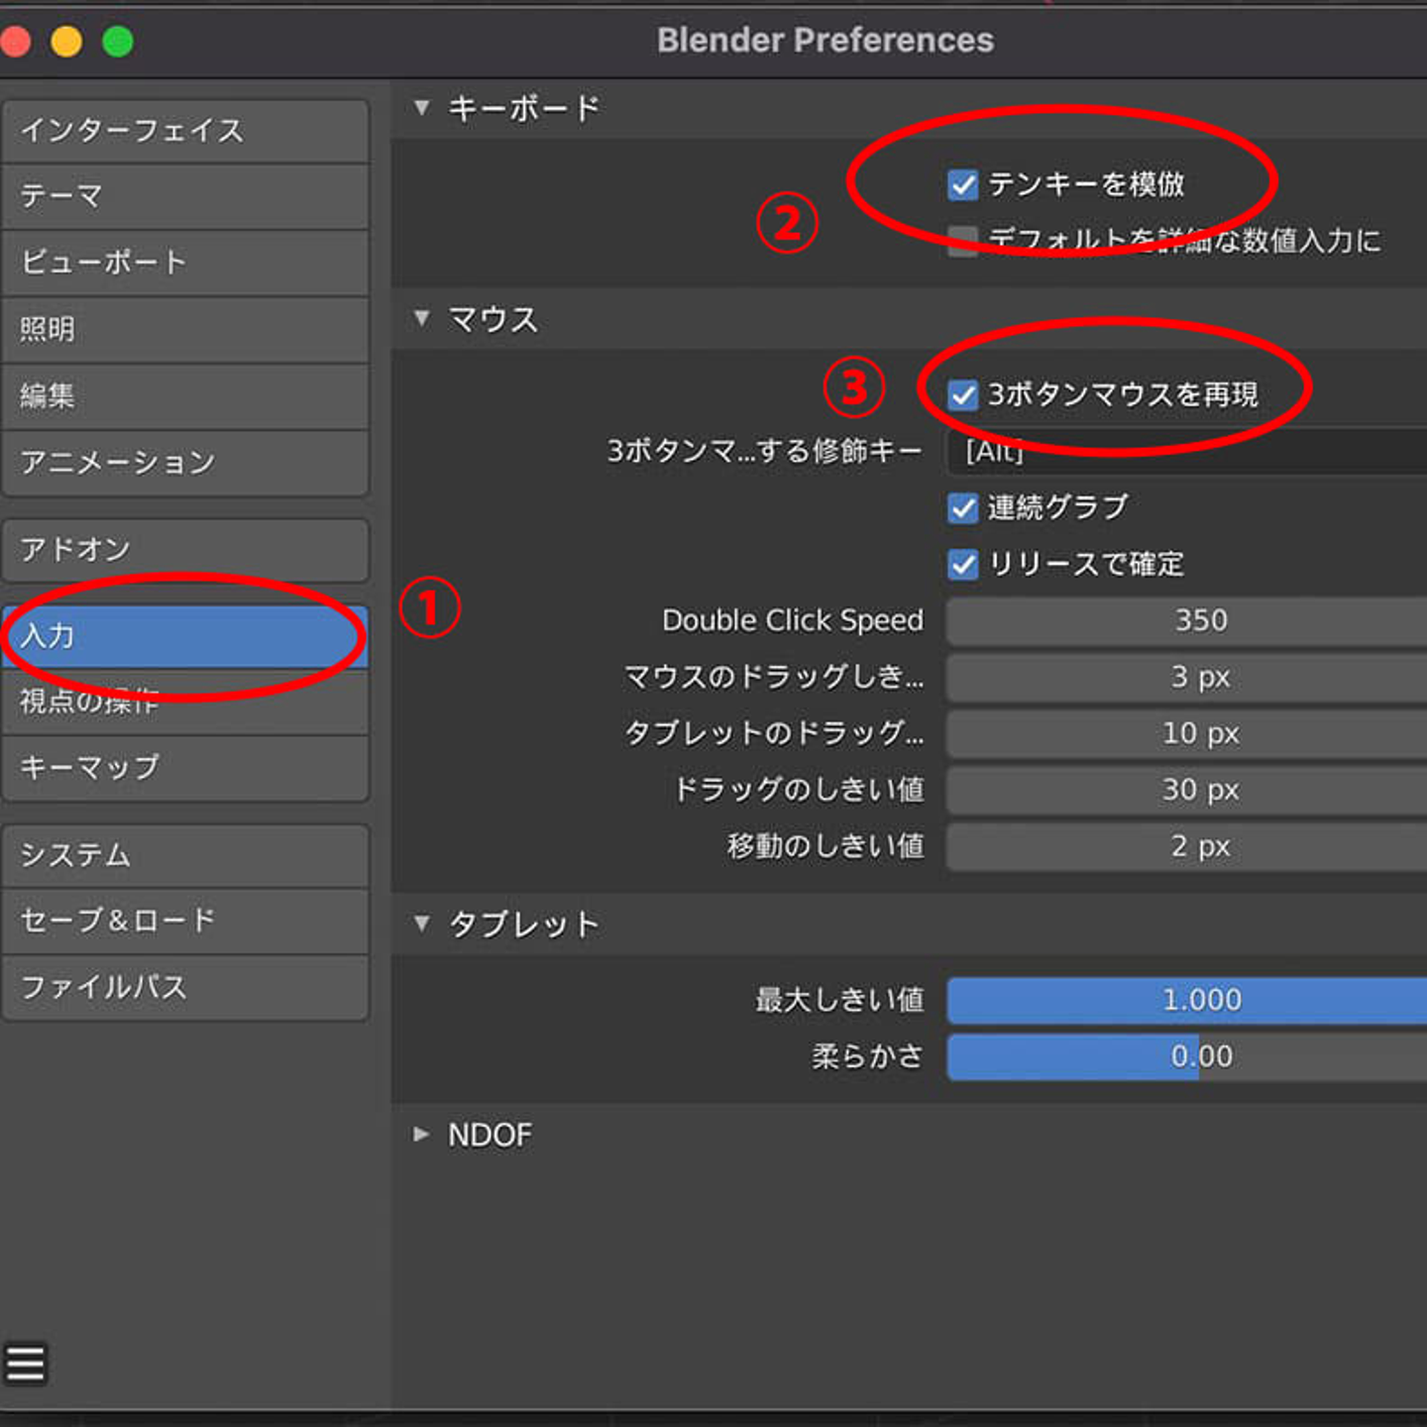Open the 編集 preferences tab
The image size is (1427, 1427).
point(185,396)
